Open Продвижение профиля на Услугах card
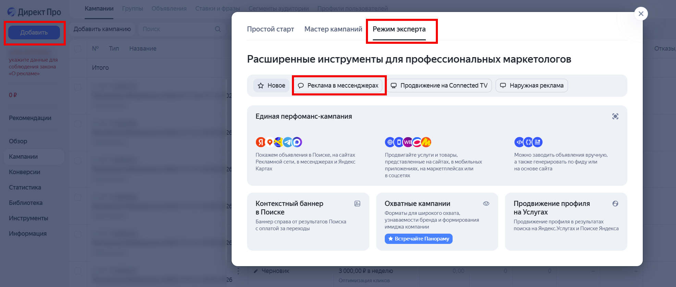The height and width of the screenshot is (287, 676). tap(566, 222)
